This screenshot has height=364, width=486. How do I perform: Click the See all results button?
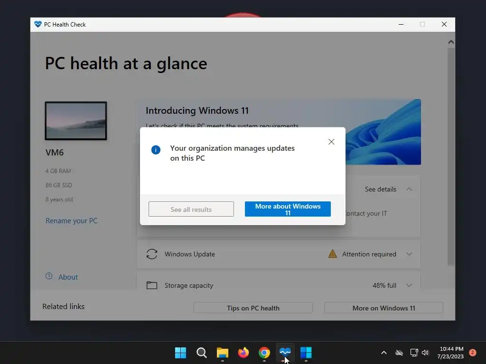click(191, 209)
